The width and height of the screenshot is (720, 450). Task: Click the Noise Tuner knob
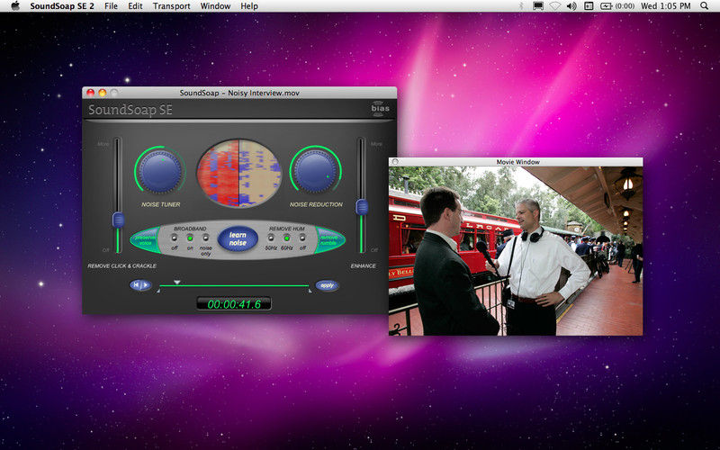(x=160, y=171)
